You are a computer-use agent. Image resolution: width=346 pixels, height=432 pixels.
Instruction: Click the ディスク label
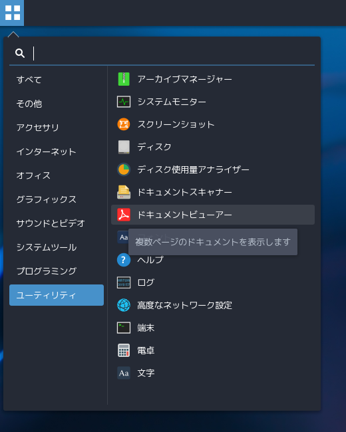click(x=154, y=147)
